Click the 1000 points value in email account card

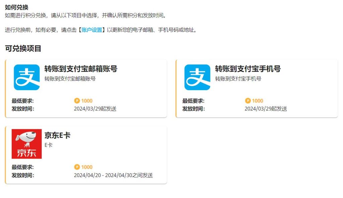[87, 101]
